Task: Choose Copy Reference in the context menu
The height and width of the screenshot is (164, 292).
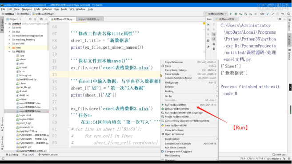Action: point(190,62)
